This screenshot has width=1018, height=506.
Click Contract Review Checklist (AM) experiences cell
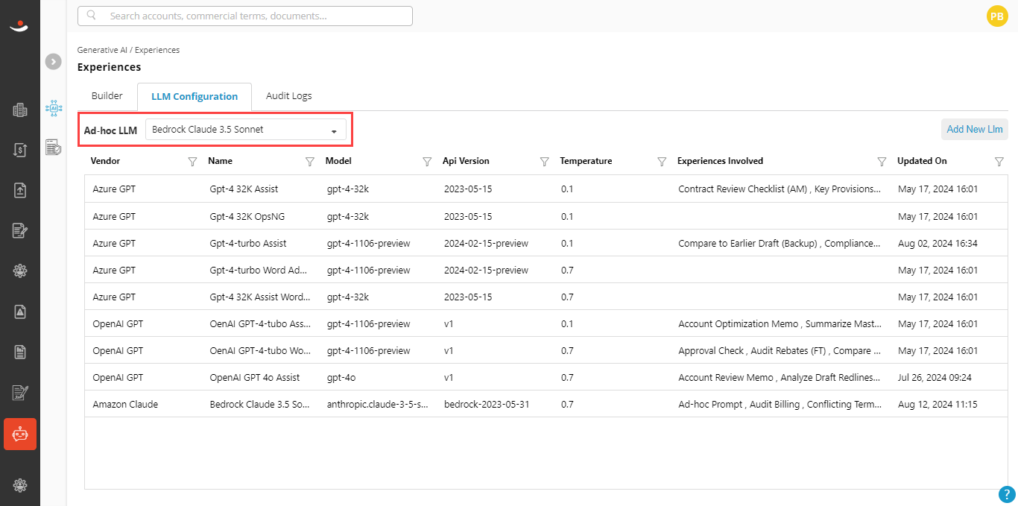(x=780, y=189)
